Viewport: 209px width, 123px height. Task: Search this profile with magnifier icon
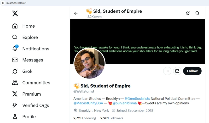pos(198,13)
